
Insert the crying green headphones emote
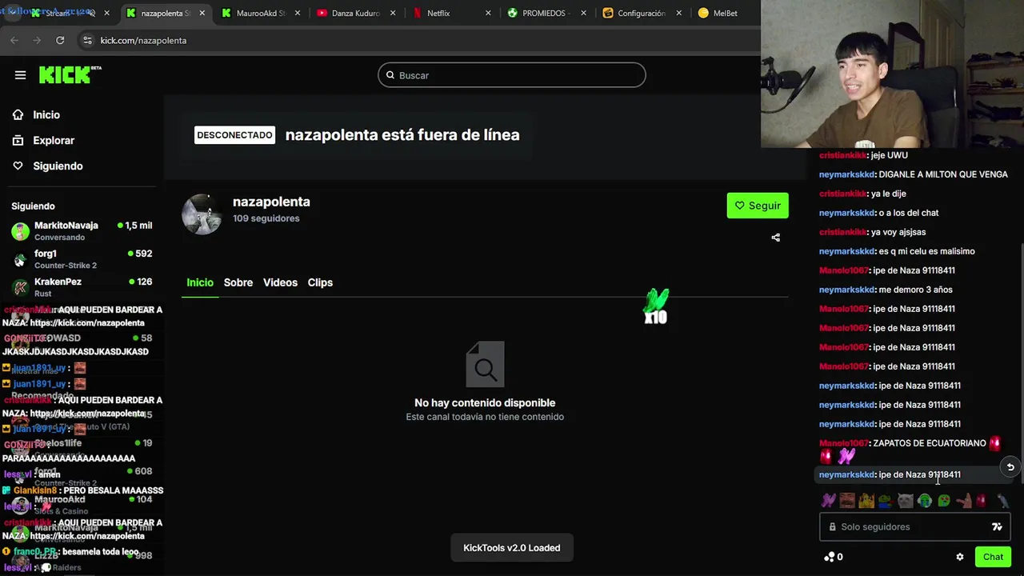(x=925, y=501)
